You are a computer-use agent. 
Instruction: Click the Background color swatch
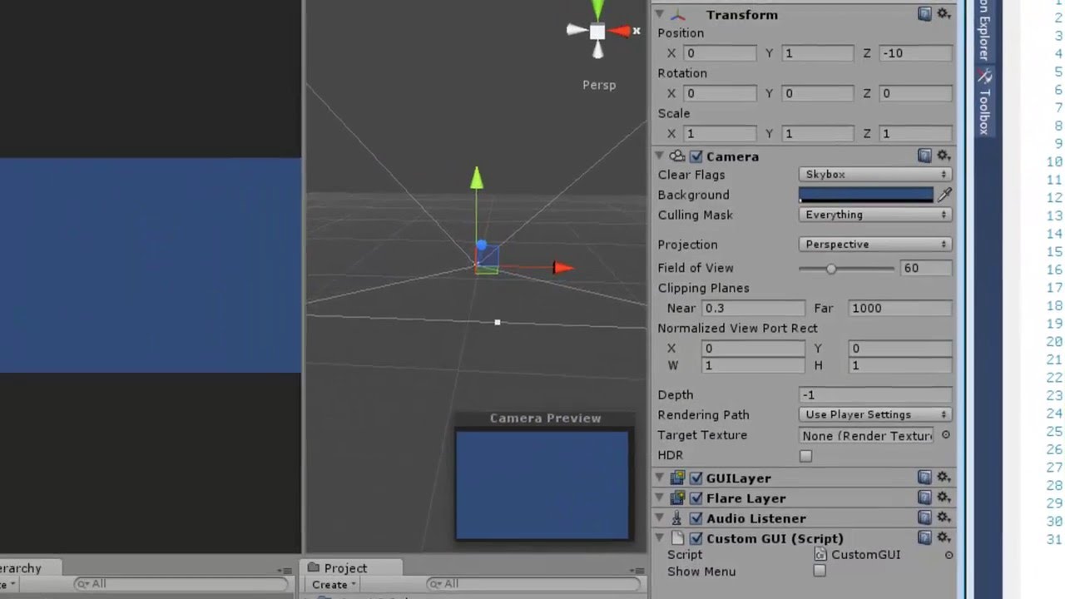[x=866, y=195]
